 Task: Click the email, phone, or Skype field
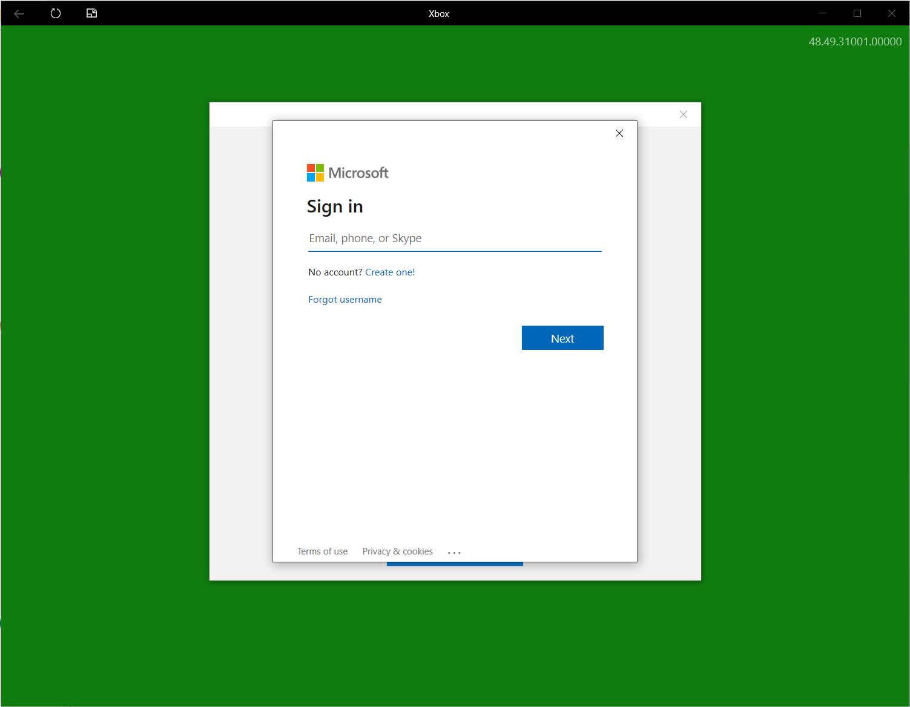tap(454, 238)
